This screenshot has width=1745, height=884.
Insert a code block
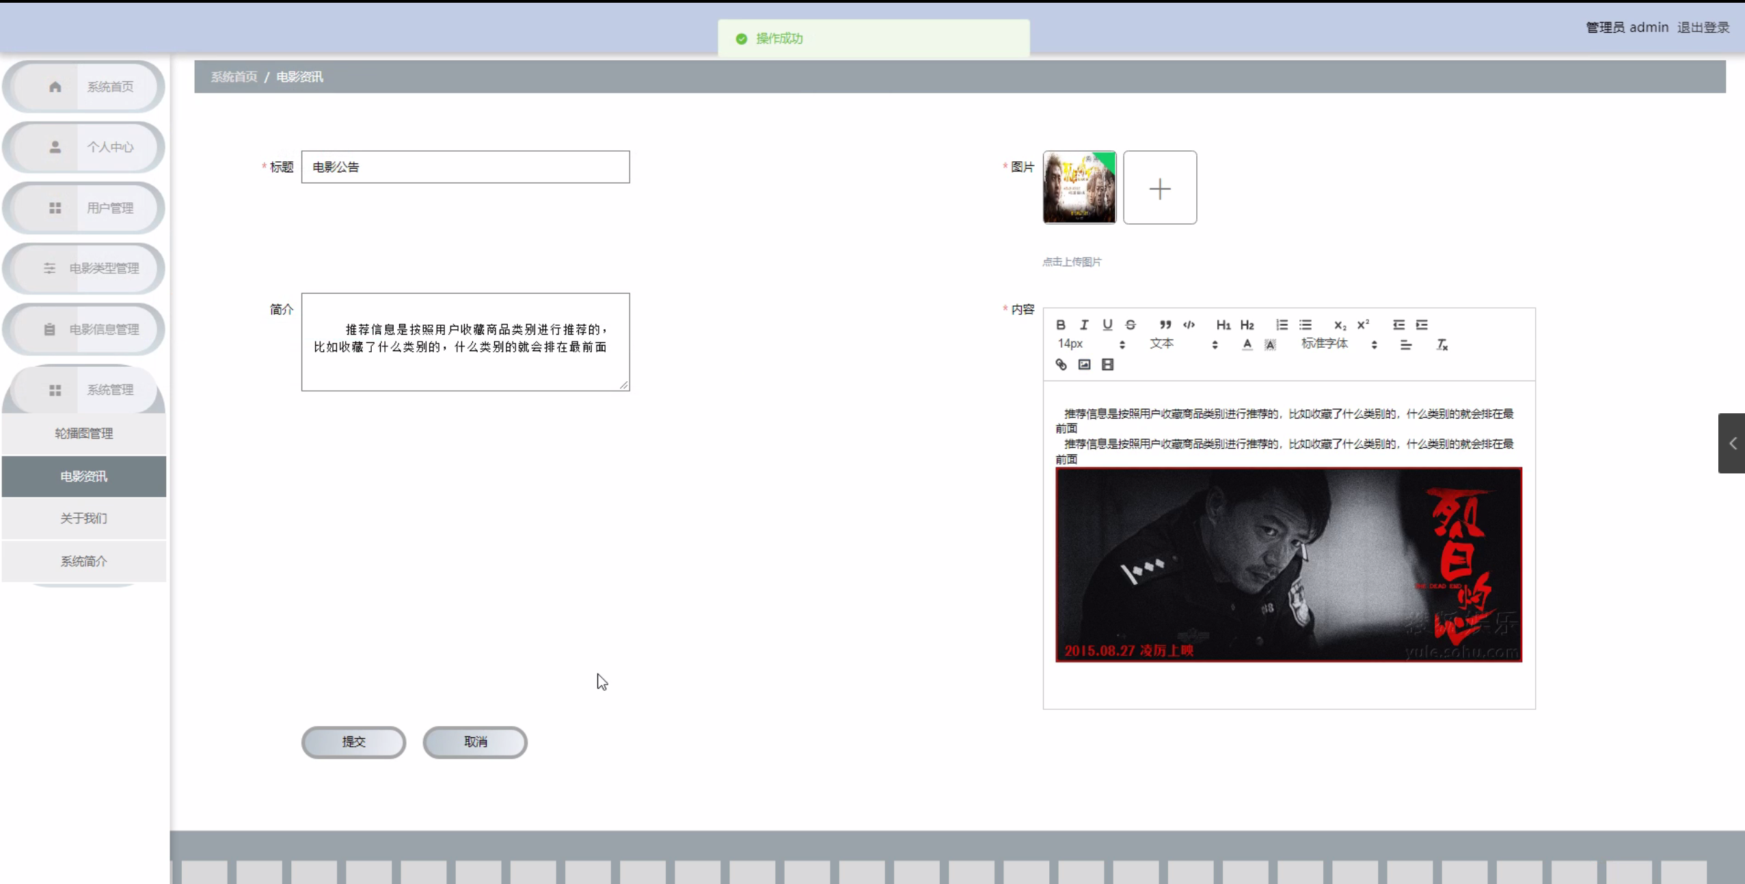(1189, 324)
